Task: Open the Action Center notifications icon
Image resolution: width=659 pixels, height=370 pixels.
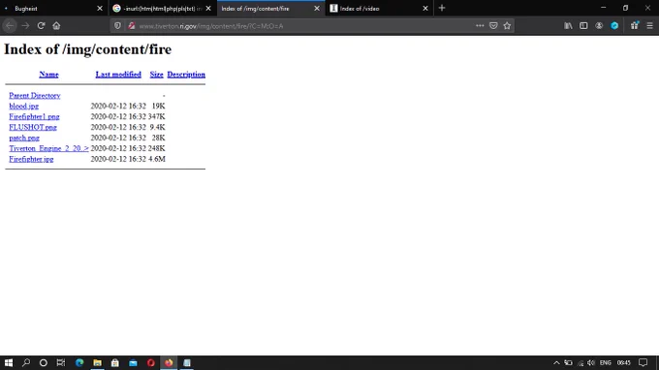Action: [x=643, y=363]
